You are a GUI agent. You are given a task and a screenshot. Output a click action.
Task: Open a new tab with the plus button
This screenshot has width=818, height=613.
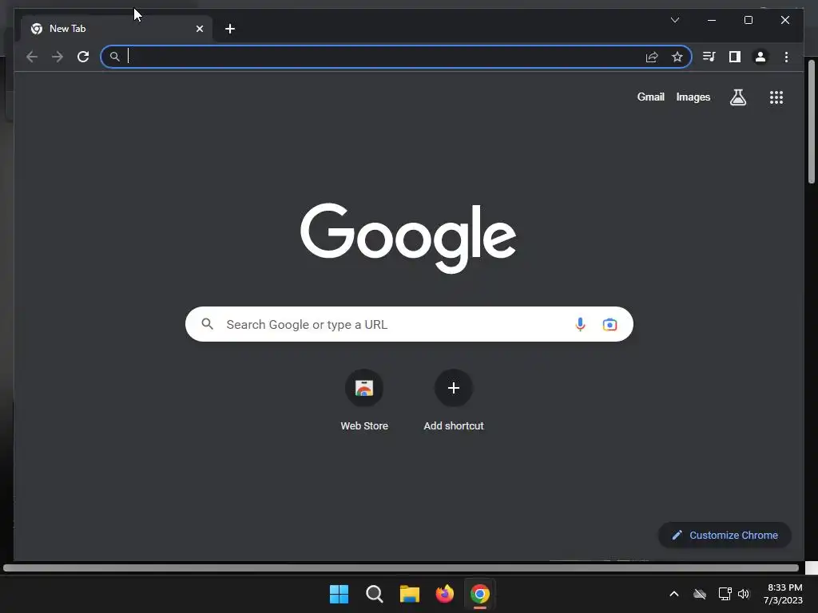tap(230, 29)
